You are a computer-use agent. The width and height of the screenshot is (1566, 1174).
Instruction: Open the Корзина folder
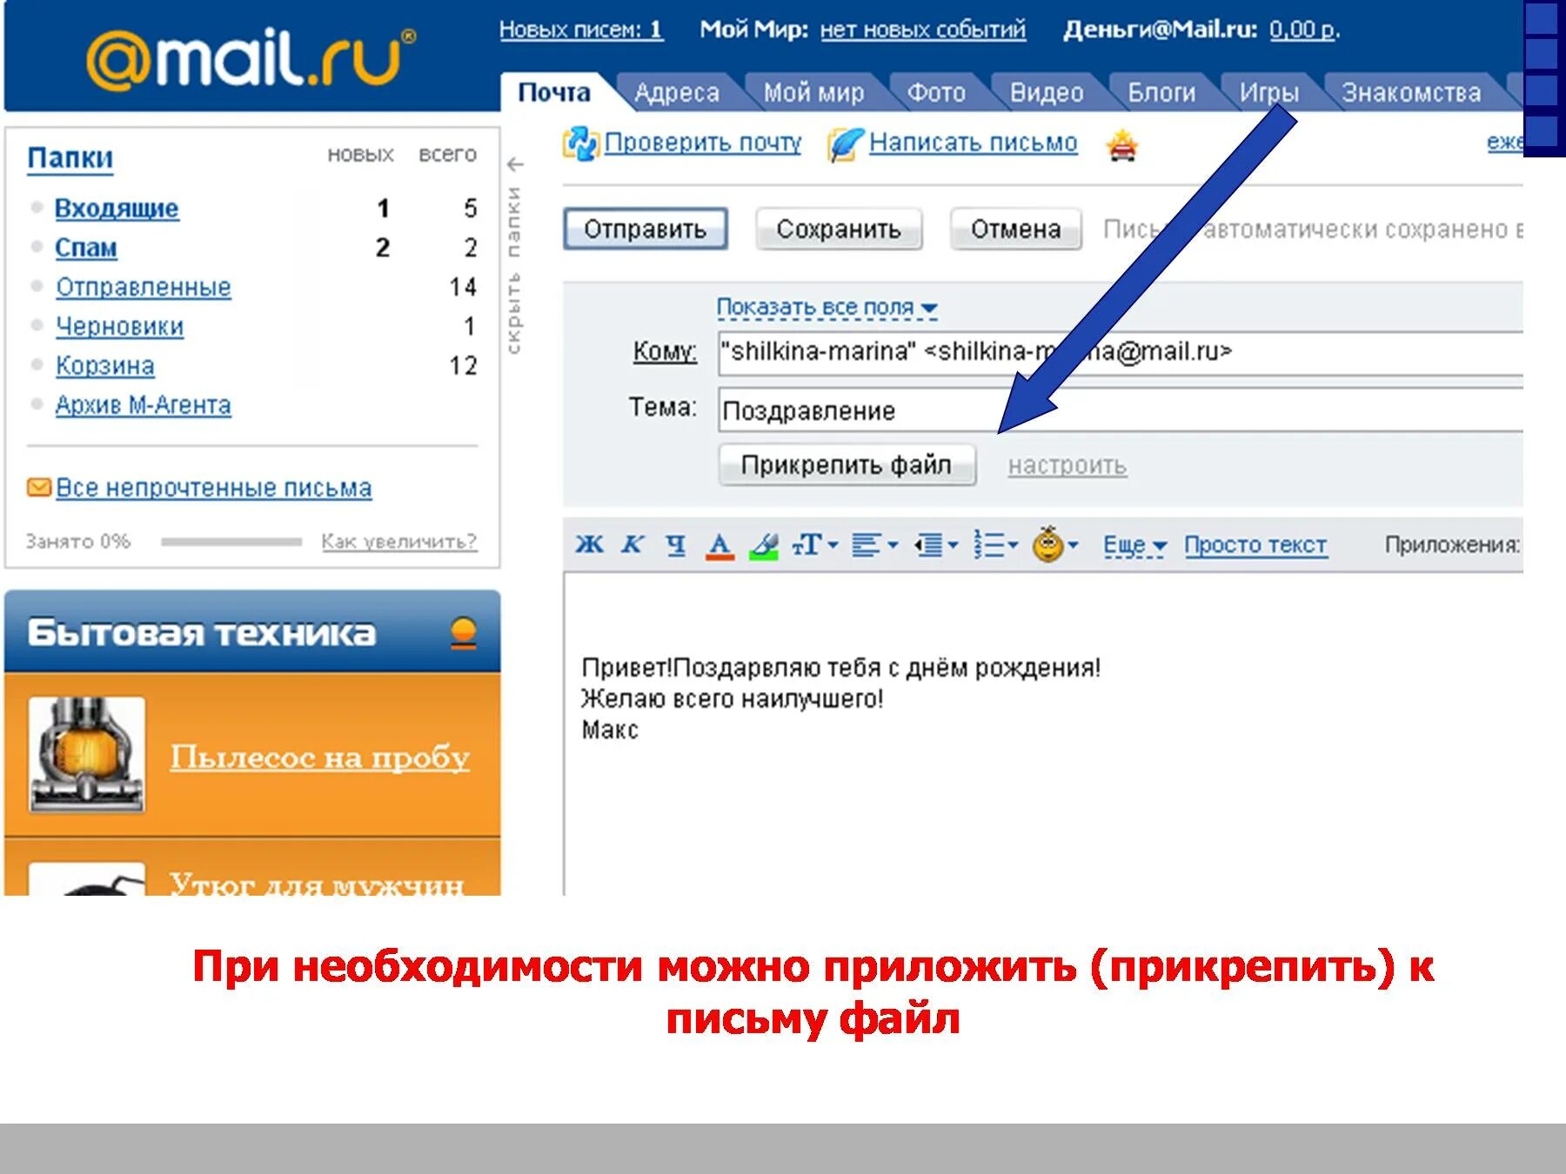point(105,365)
